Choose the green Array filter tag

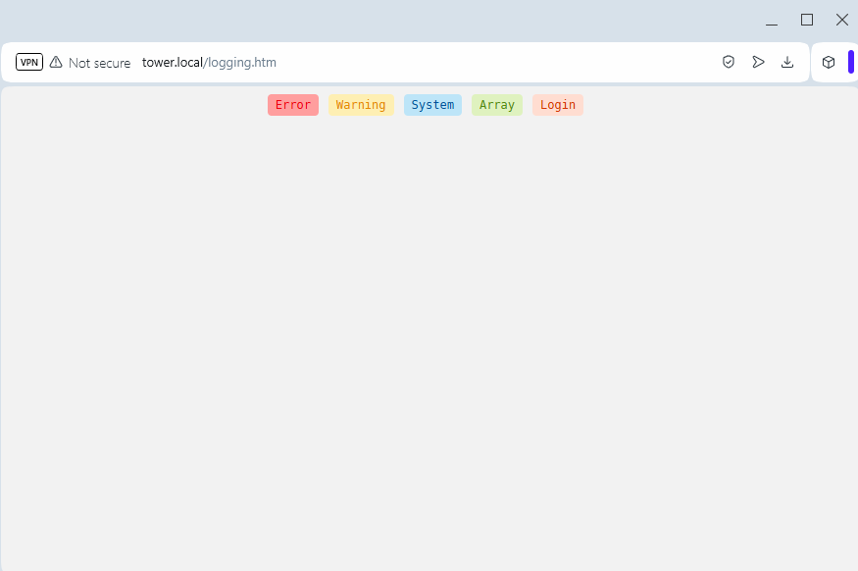click(x=497, y=105)
